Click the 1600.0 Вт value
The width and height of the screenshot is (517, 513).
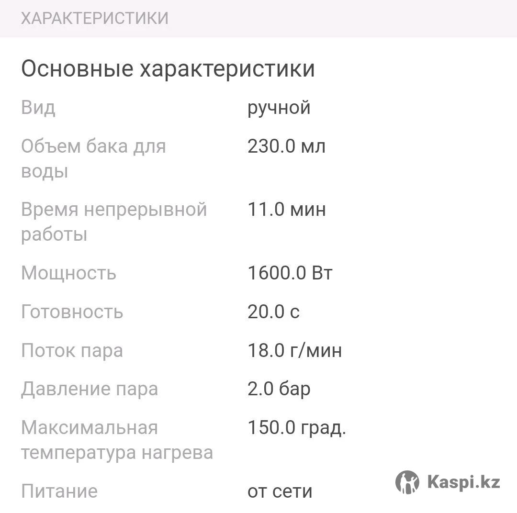290,273
